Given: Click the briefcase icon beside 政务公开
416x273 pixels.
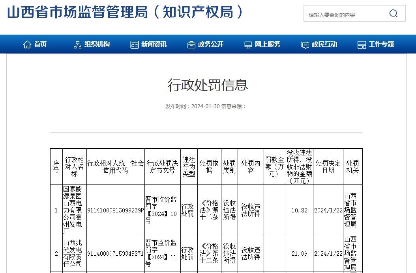Looking at the screenshot, I should click(191, 45).
